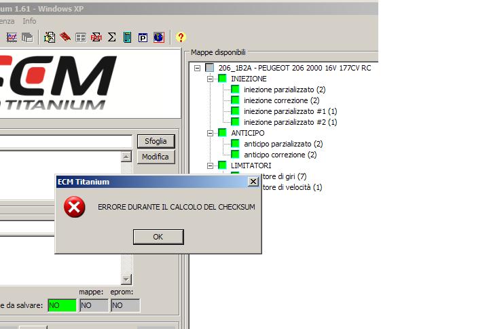Click the black sigma checksum icon
This screenshot has width=489, height=329.
[111, 37]
